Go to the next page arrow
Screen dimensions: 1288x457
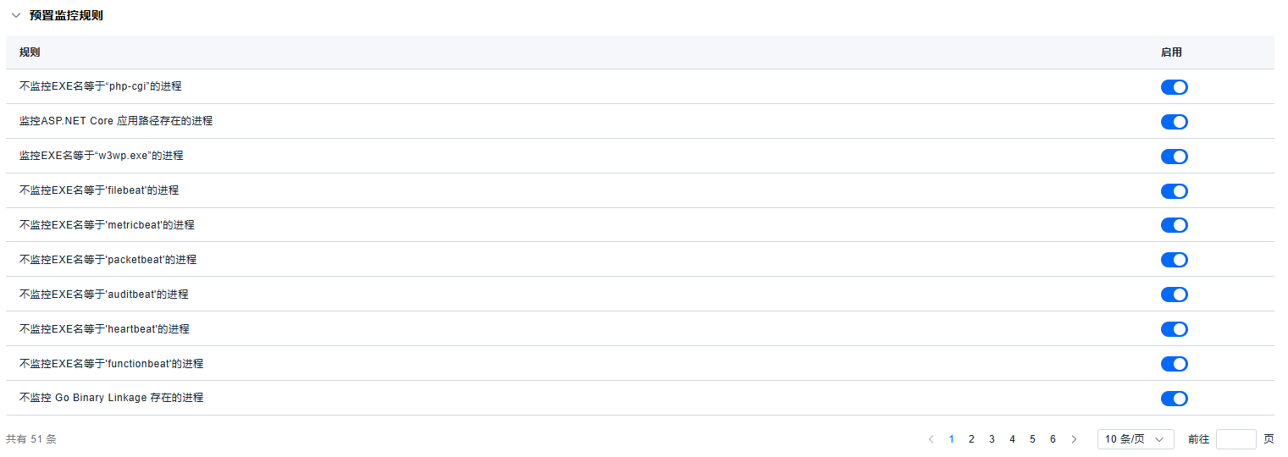[x=1074, y=439]
